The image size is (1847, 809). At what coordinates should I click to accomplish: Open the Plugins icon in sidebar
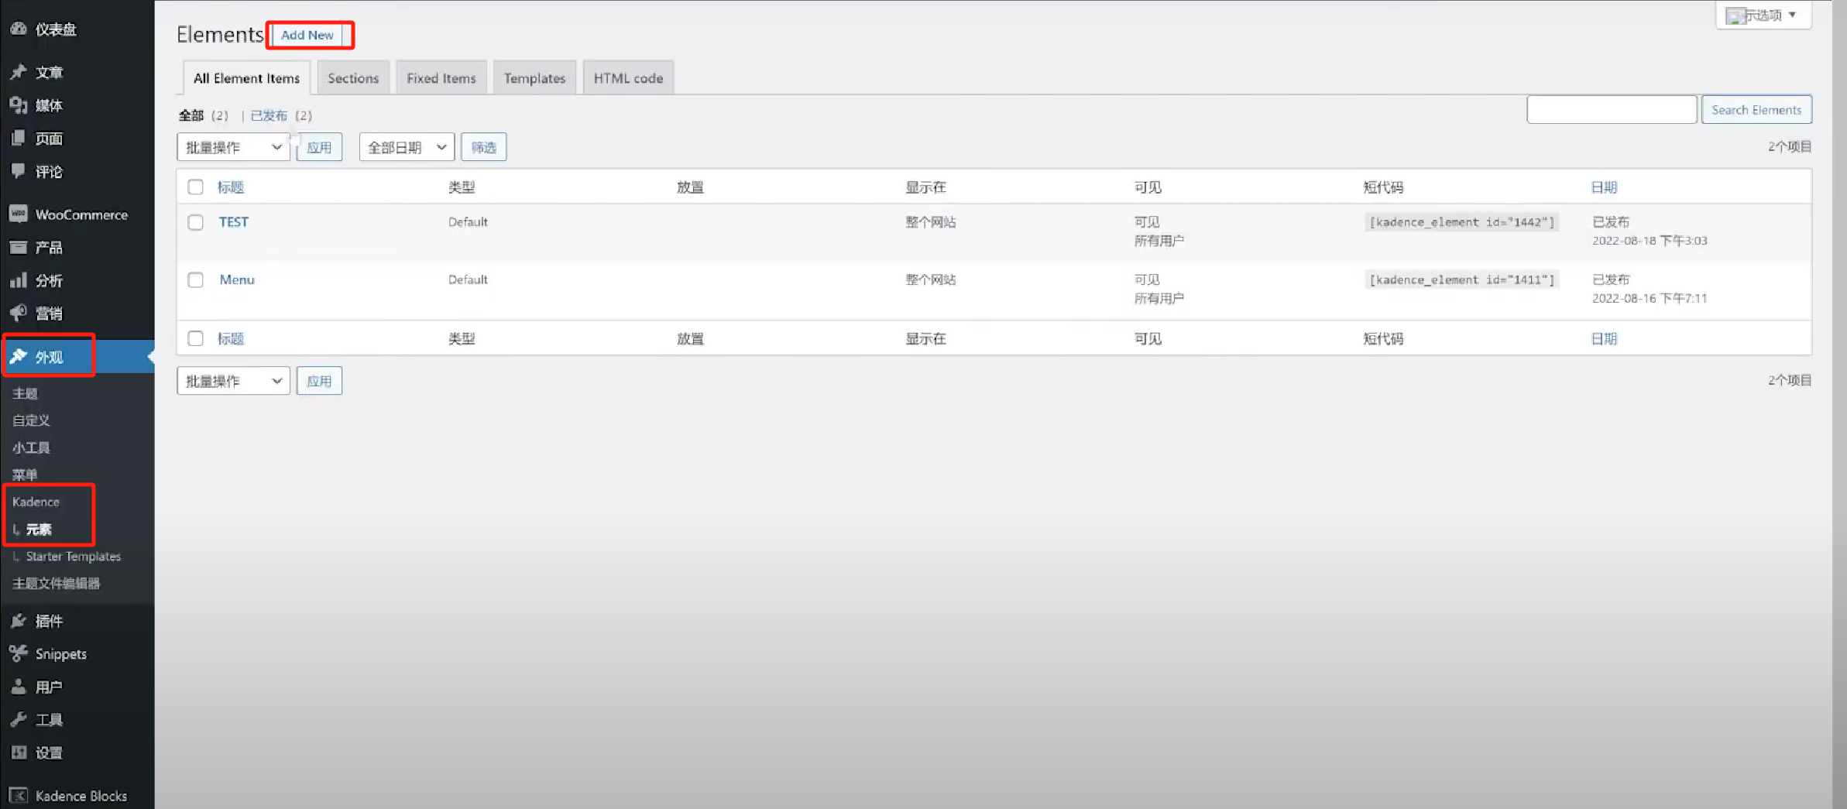[19, 621]
